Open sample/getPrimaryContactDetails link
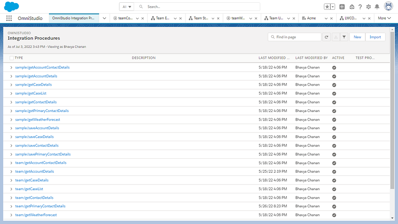Screen dimensions: 398x224 pos(42,111)
